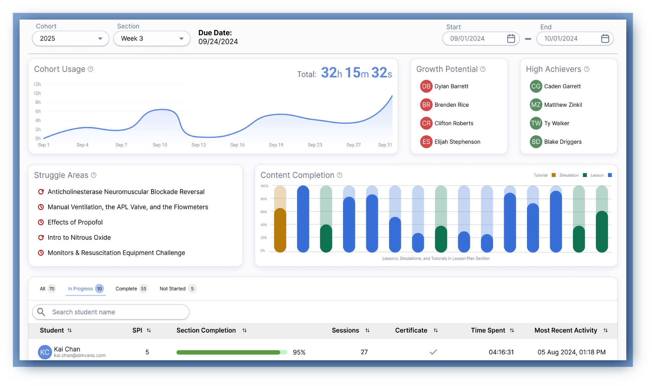Select the DB avatar for Dylan Barrett

click(x=426, y=86)
